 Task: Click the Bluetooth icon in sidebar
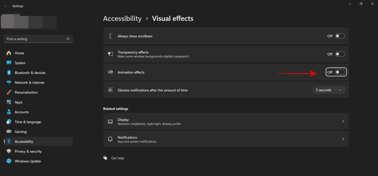[x=9, y=73]
